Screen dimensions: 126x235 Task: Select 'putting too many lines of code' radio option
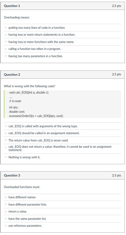pos(6,28)
